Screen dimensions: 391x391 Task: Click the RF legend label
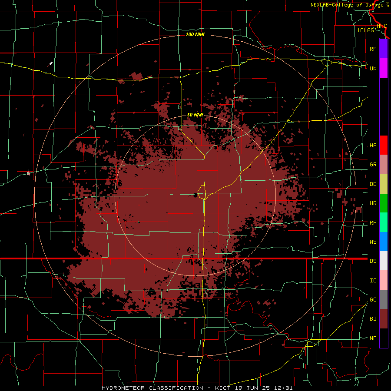tap(373, 49)
